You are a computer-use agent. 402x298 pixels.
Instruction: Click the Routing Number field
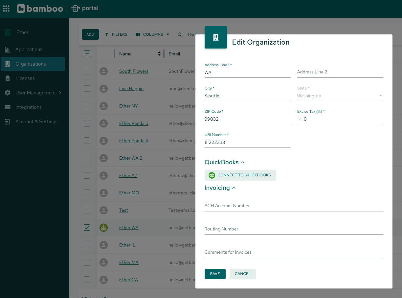click(294, 229)
